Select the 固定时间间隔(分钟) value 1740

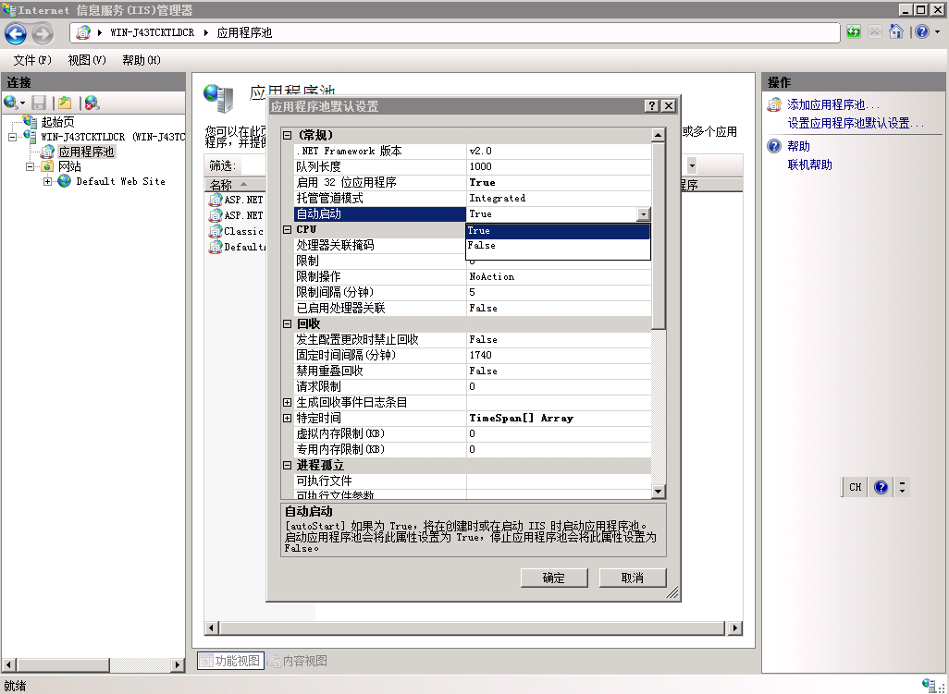(559, 356)
